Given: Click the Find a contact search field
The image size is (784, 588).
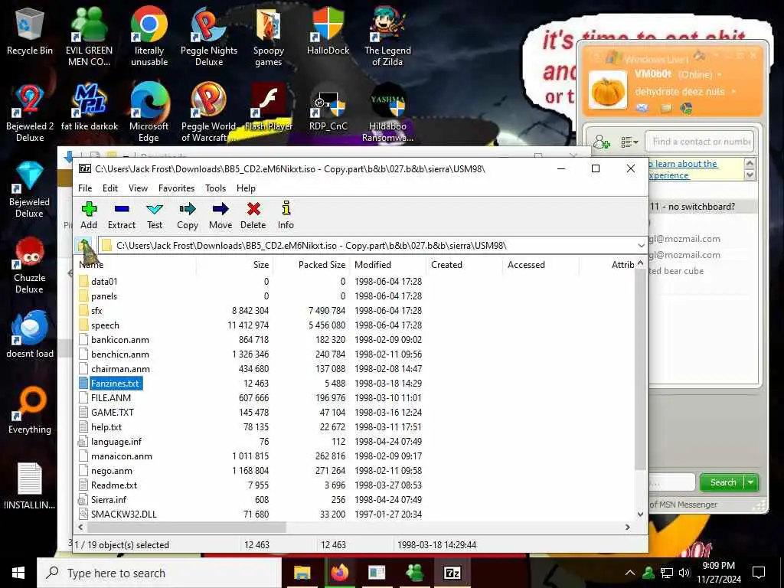Looking at the screenshot, I should (x=699, y=142).
